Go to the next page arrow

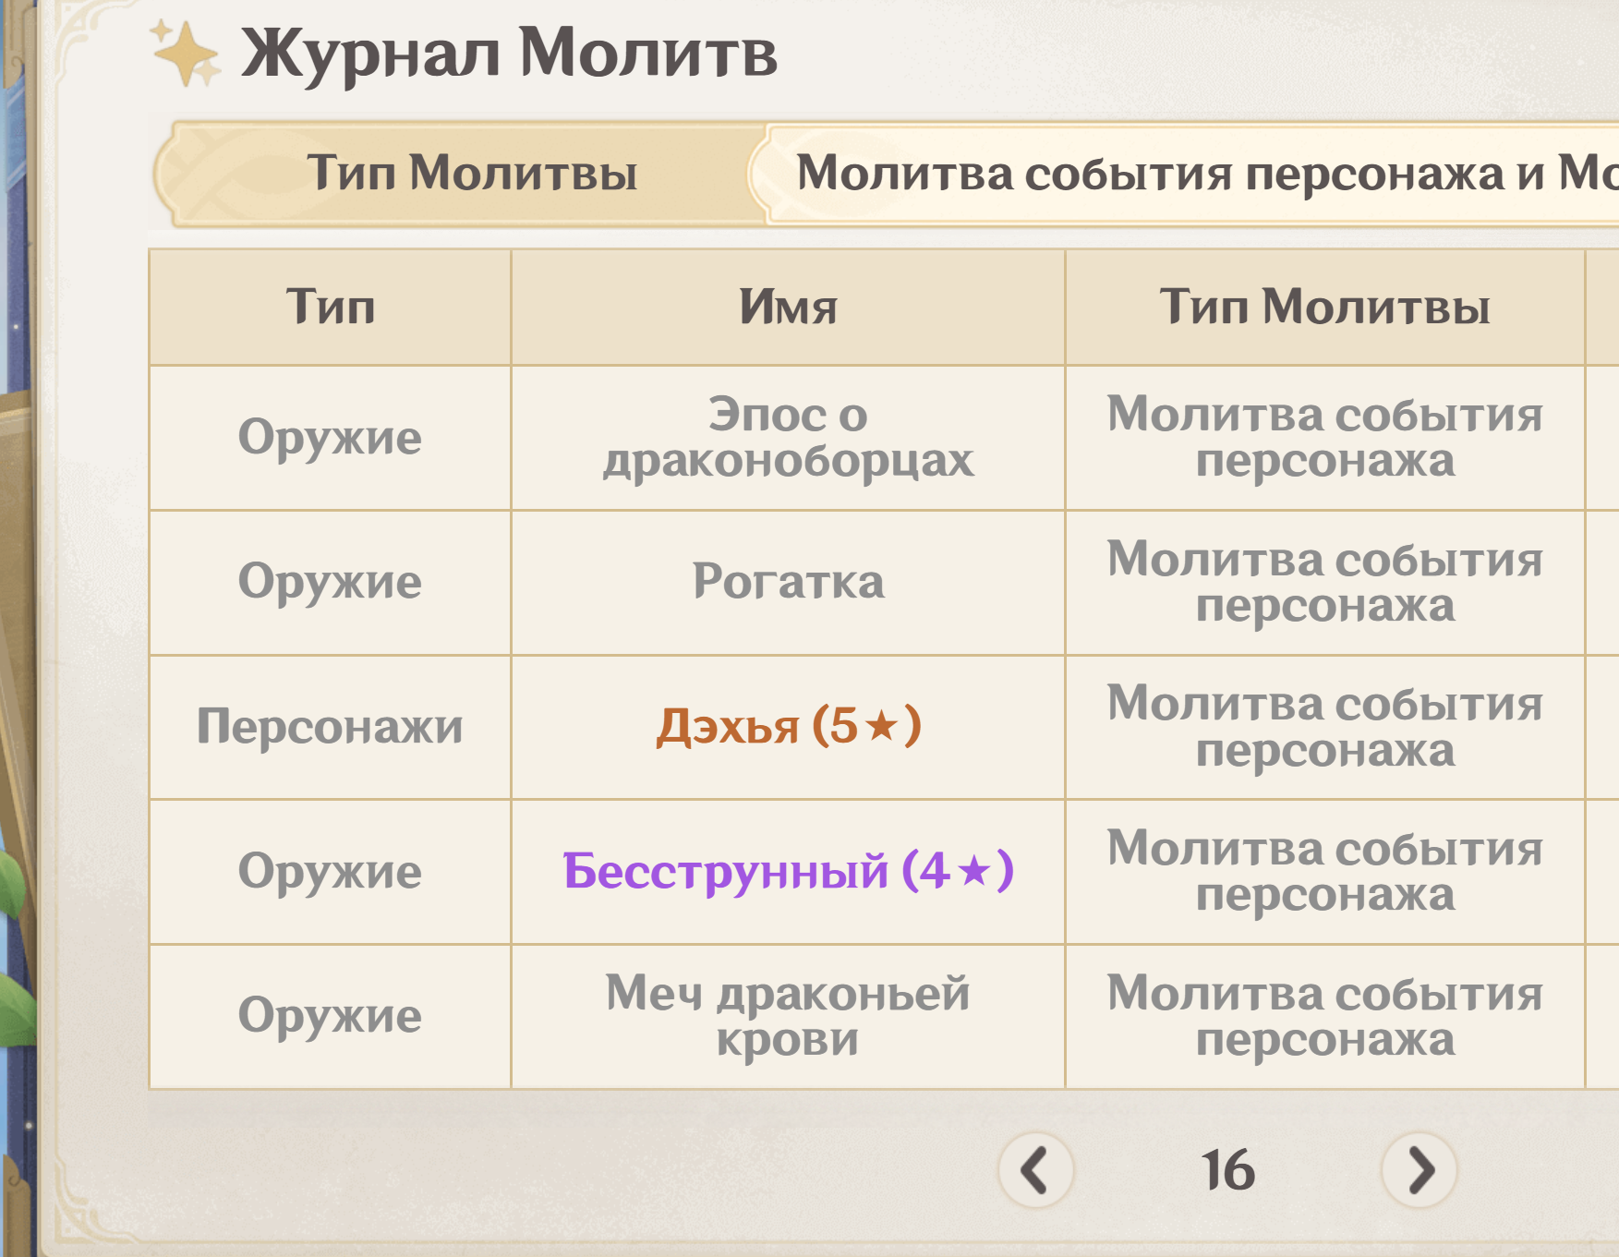pyautogui.click(x=1420, y=1170)
